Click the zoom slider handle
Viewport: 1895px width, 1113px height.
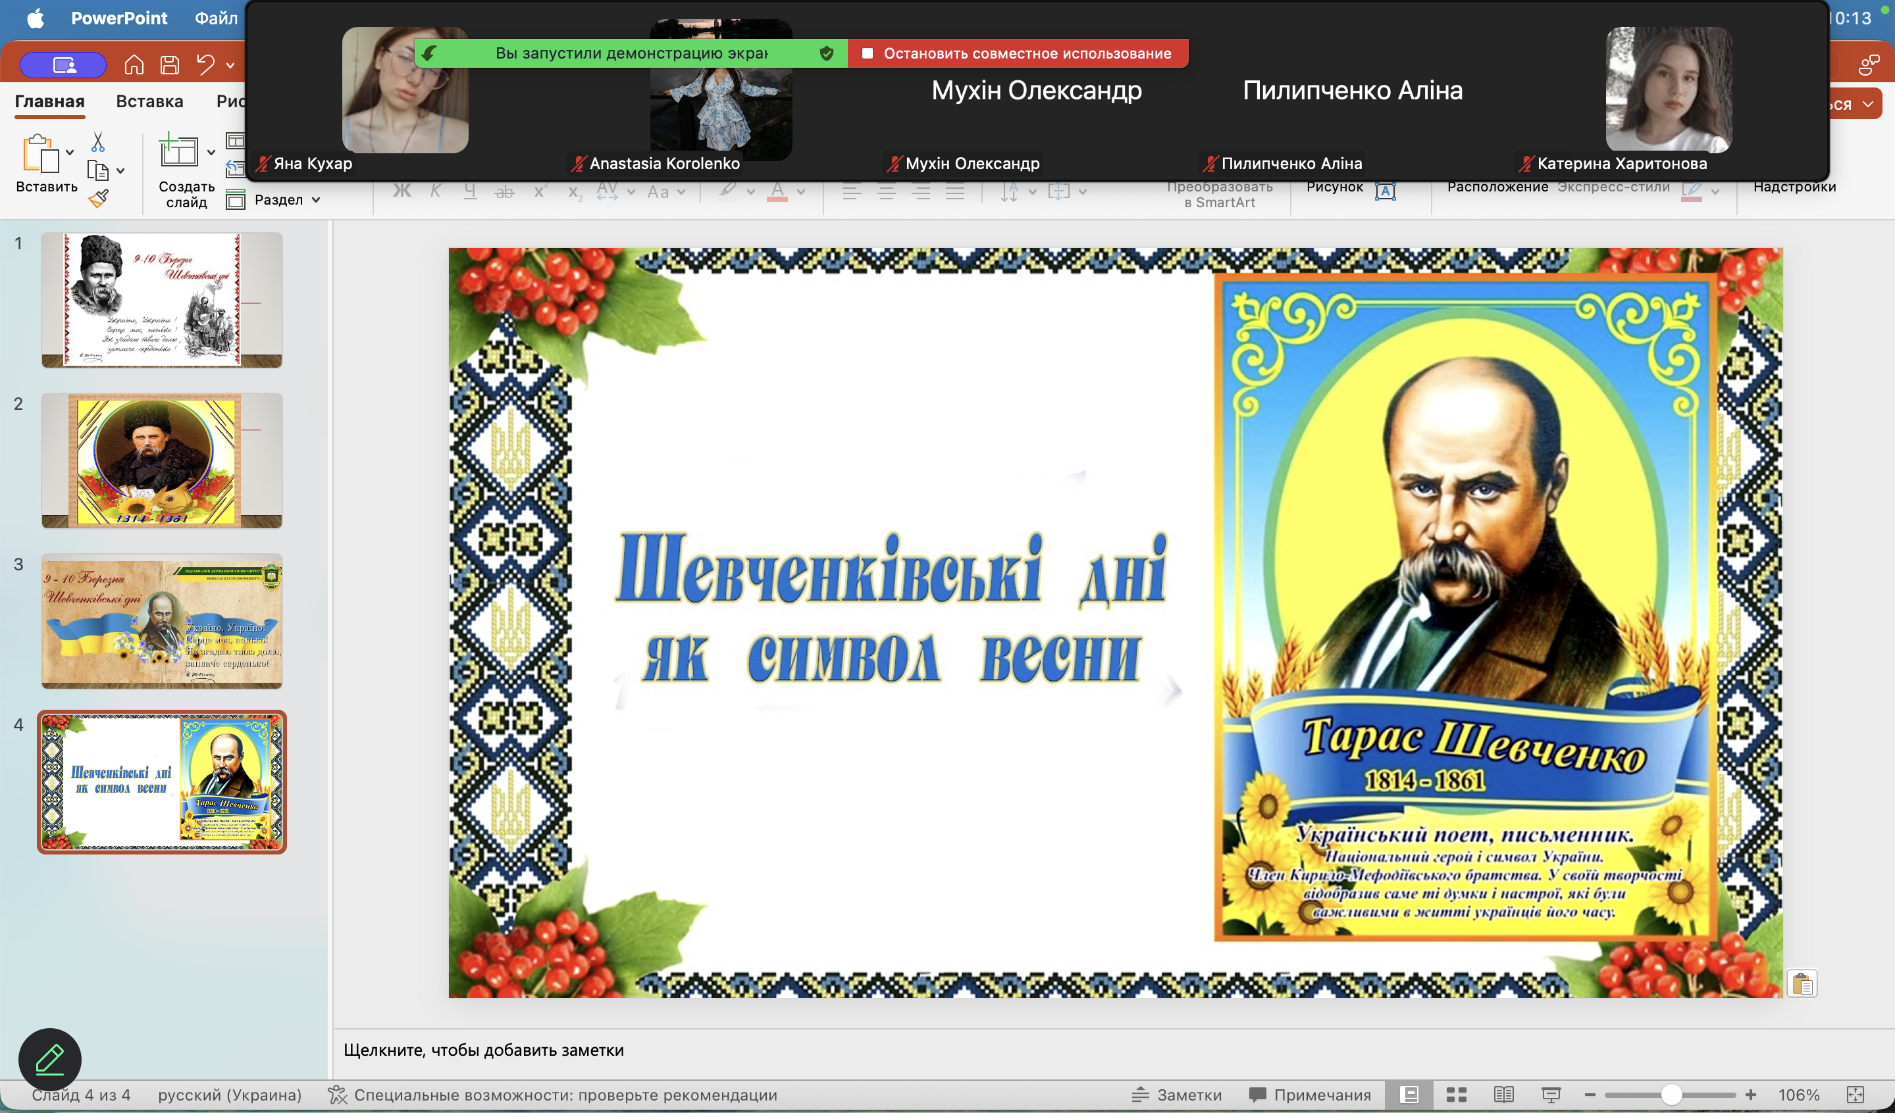coord(1671,1094)
